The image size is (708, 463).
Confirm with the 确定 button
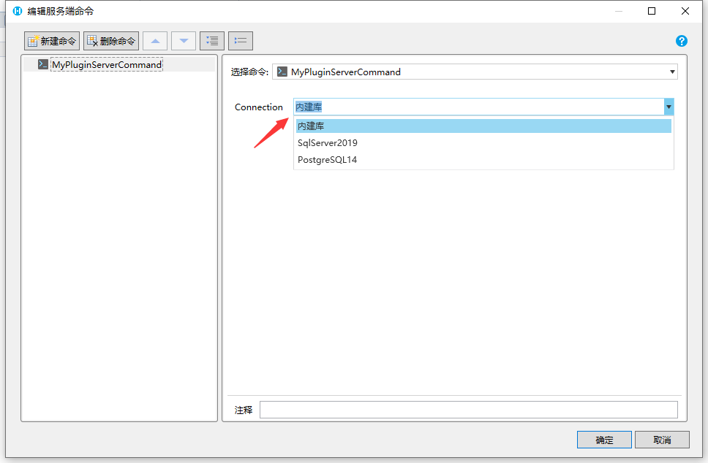click(604, 440)
